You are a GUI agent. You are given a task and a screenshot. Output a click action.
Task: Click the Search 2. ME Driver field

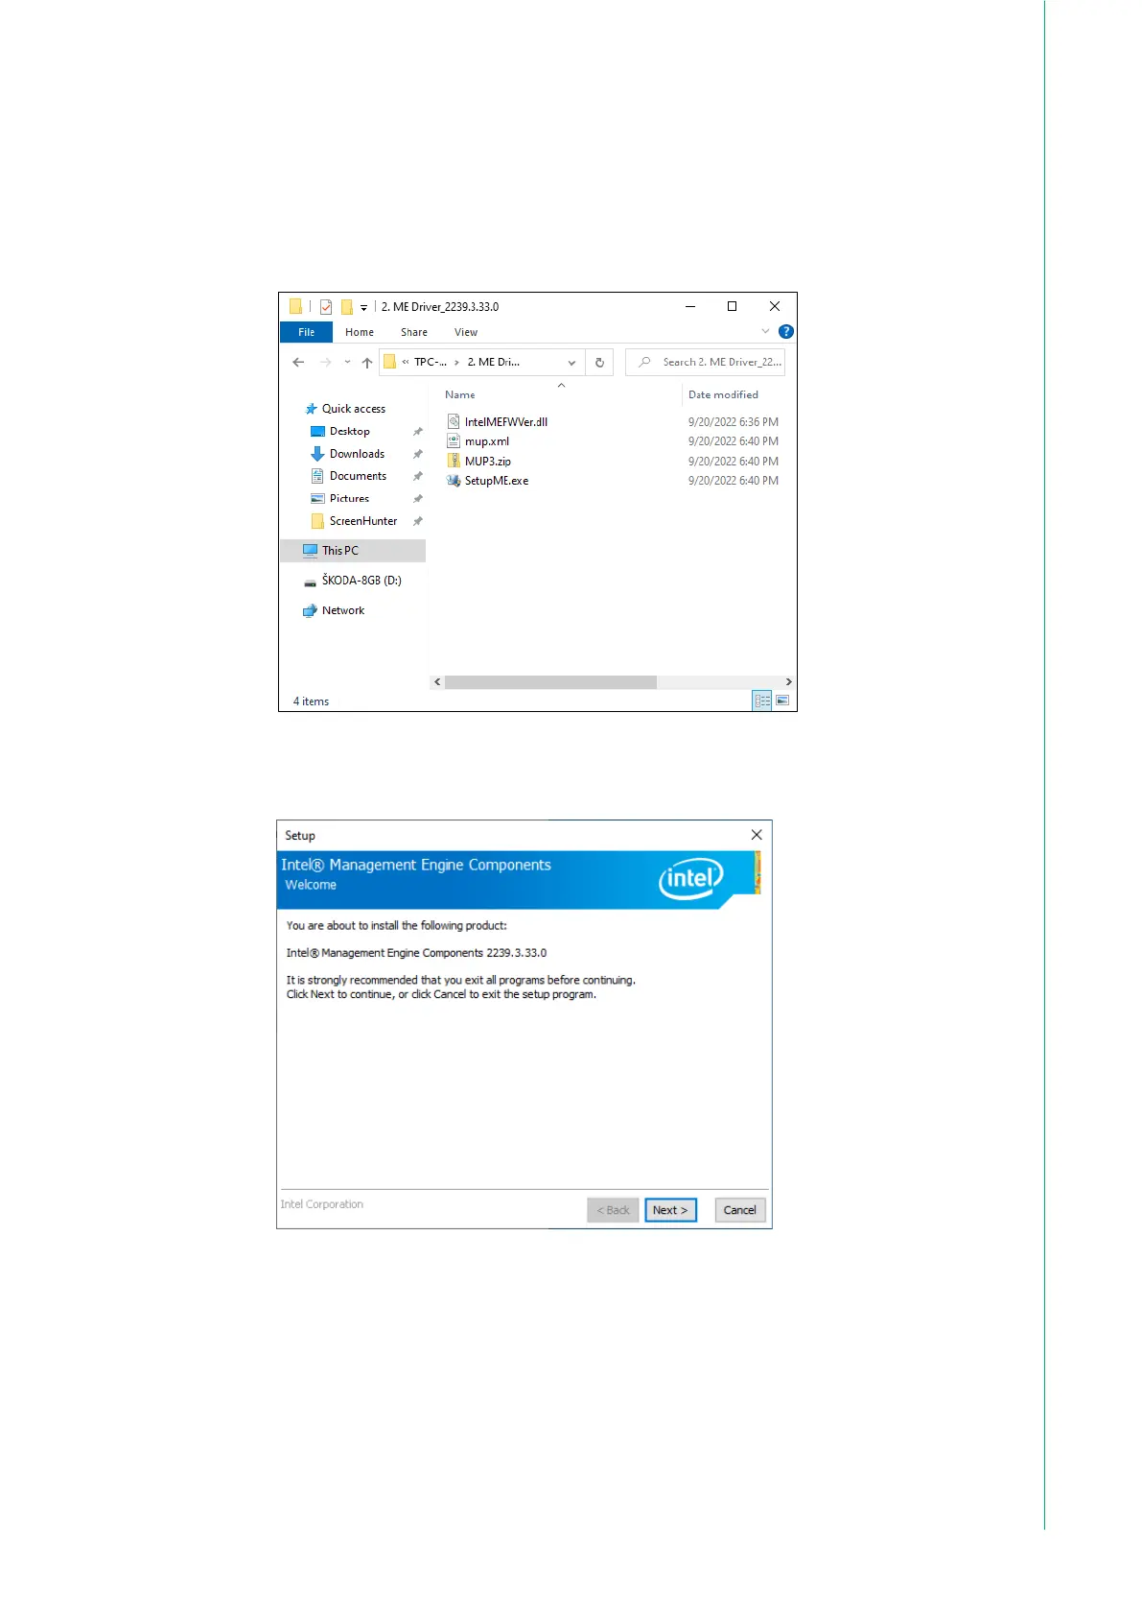pyautogui.click(x=706, y=363)
